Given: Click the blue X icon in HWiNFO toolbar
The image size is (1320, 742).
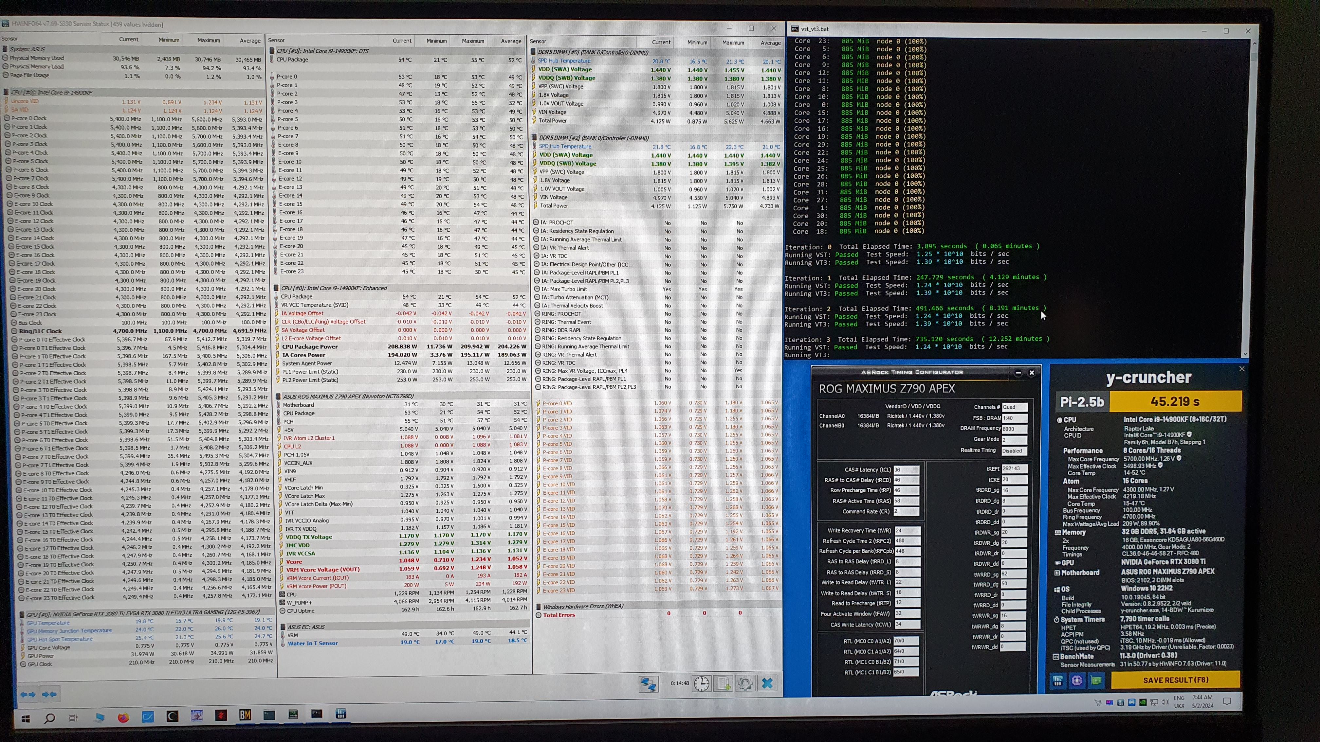Looking at the screenshot, I should coord(767,684).
